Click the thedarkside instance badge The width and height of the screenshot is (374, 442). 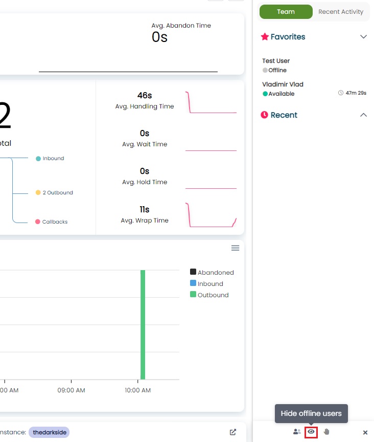[49, 432]
